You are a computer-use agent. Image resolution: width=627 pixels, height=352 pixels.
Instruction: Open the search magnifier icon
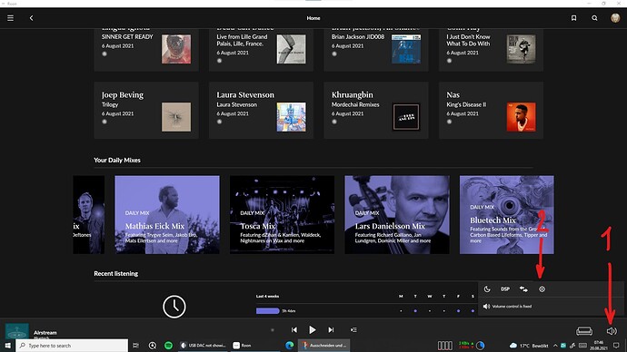click(594, 18)
